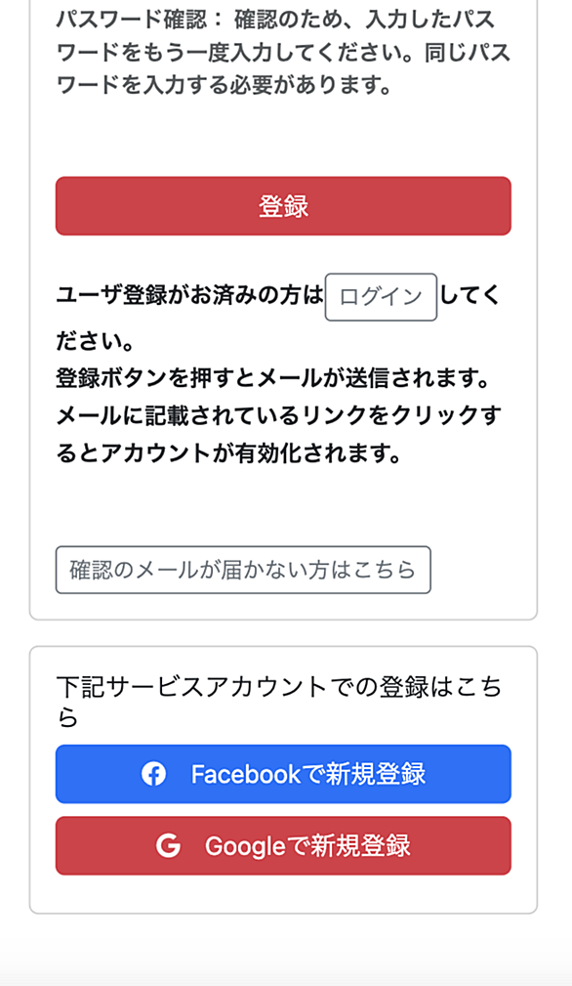Open the ログイン button
This screenshot has width=572, height=986.
click(x=381, y=297)
